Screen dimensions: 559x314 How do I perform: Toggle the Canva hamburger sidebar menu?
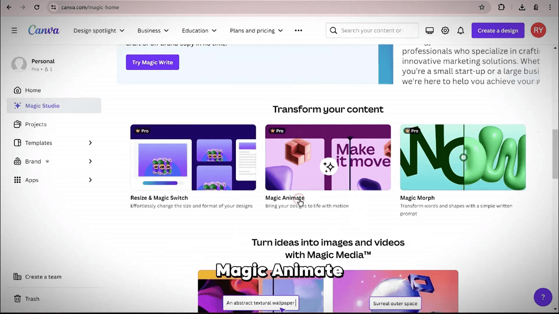click(x=14, y=30)
